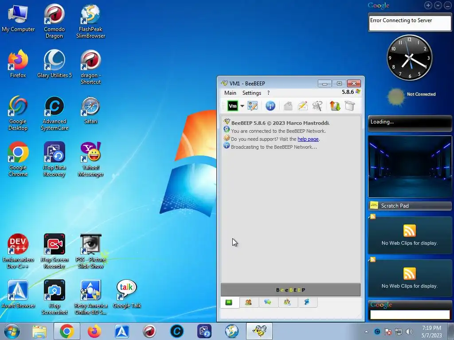Open the My Computer desktop icon

coord(18,18)
